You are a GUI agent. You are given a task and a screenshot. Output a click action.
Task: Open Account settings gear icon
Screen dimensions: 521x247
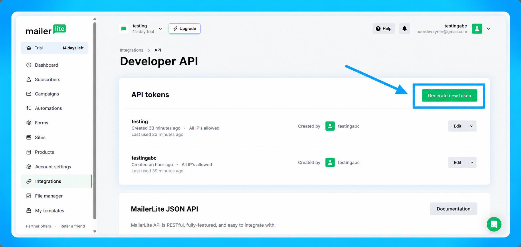pyautogui.click(x=29, y=167)
